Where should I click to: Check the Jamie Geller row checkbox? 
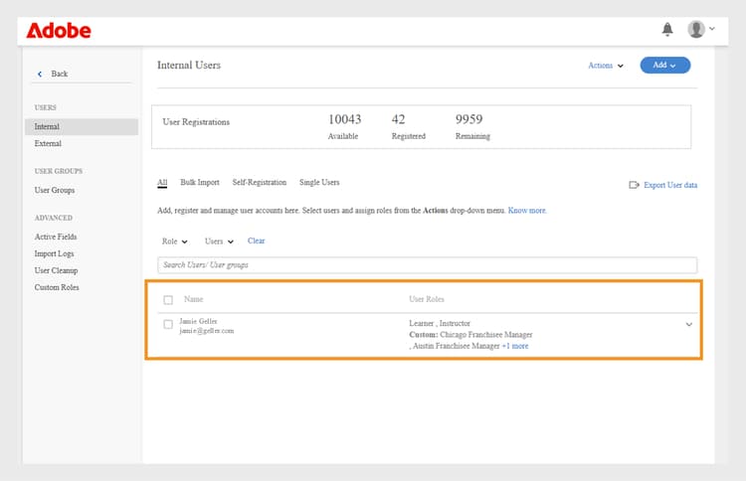point(168,324)
